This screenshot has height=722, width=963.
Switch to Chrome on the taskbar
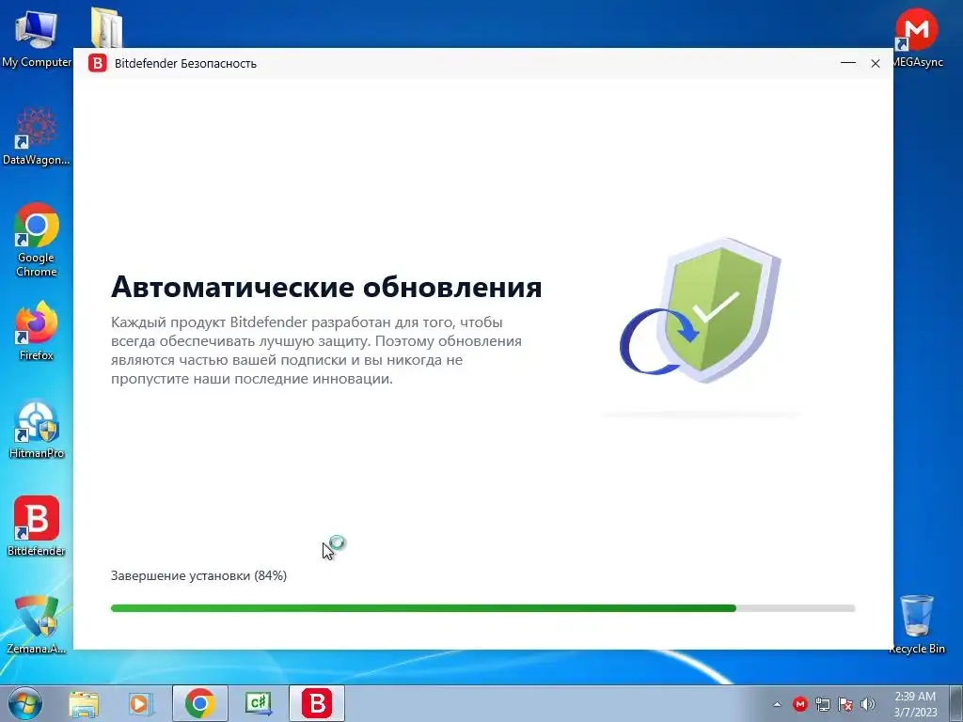pos(200,703)
